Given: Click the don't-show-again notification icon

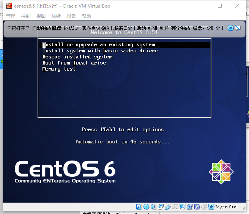Looking at the screenshot, I should (238, 28).
